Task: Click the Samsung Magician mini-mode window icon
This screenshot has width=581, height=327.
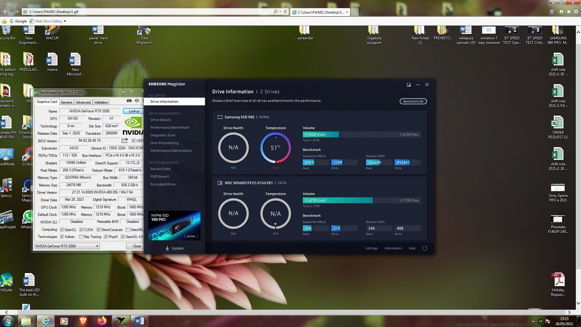Action: click(x=409, y=85)
